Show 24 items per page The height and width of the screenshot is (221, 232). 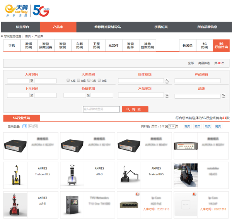(30, 127)
